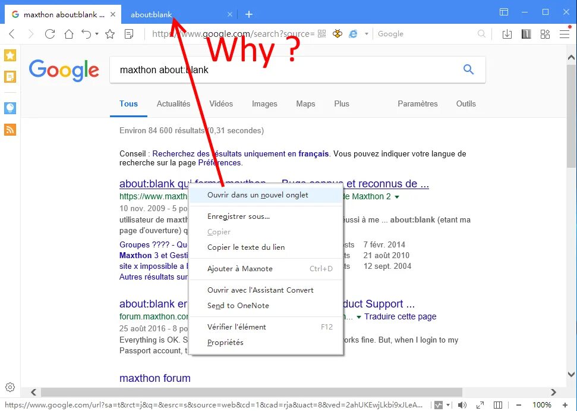
Task: Click the blue lightbulb sidebar icon
Action: (10, 108)
